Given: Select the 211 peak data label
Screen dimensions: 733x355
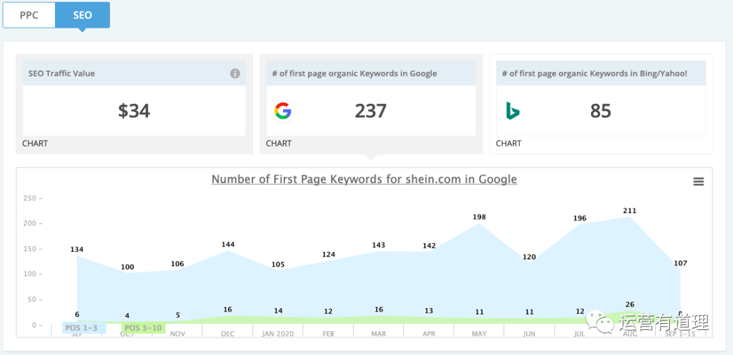Looking at the screenshot, I should (x=631, y=210).
